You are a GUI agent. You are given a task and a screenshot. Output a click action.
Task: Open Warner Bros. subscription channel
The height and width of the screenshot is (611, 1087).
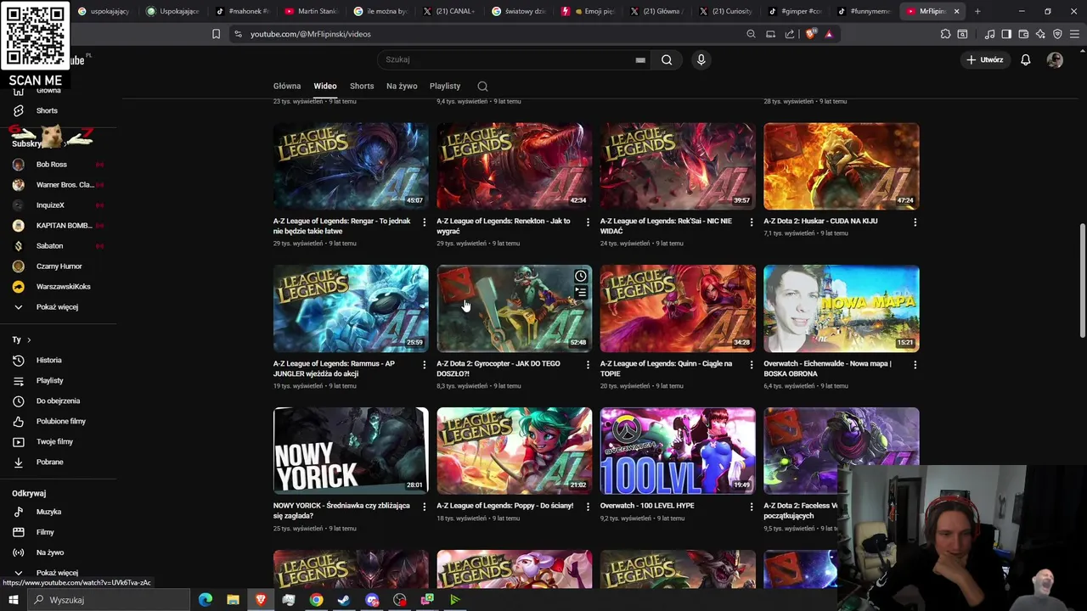[65, 184]
